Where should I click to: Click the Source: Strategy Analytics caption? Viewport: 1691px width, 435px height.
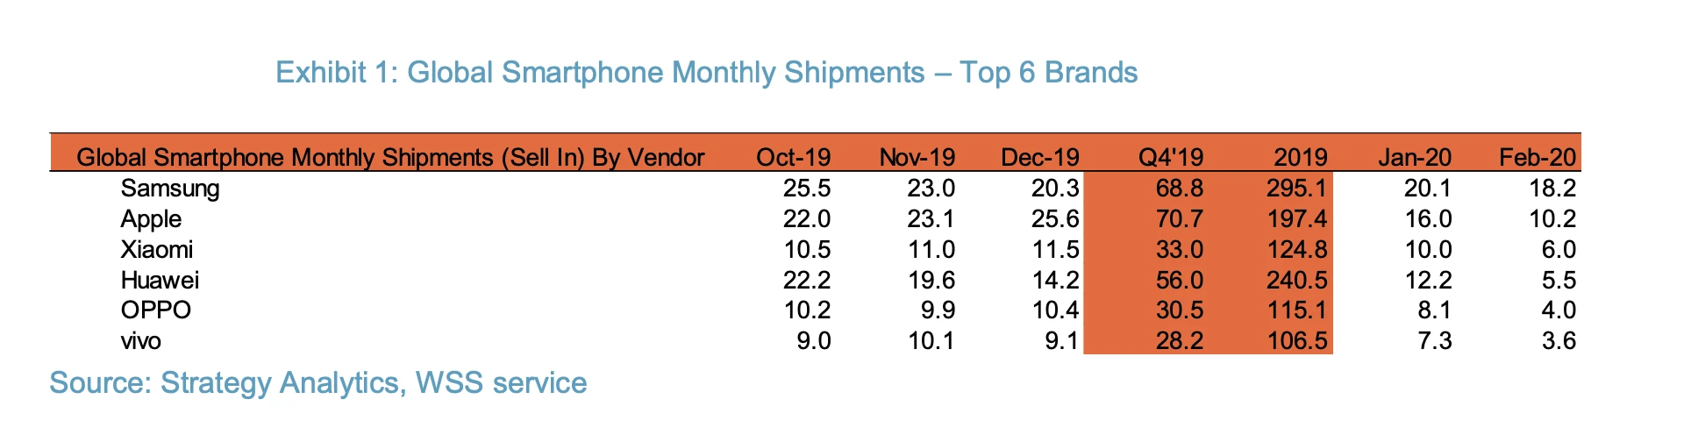[x=318, y=383]
